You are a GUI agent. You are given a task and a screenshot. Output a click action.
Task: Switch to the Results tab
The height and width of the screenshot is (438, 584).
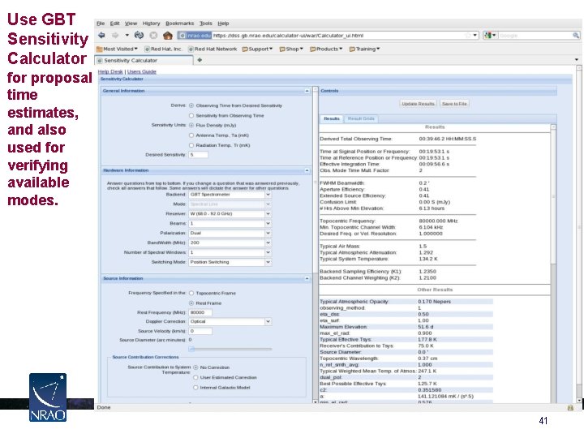coord(331,118)
